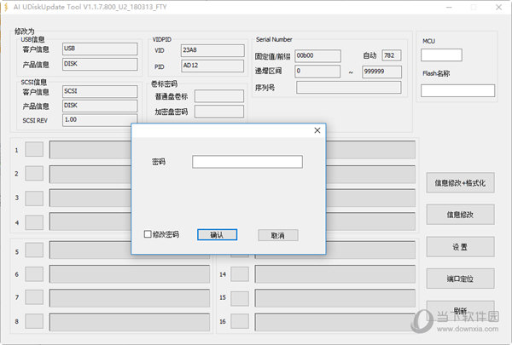Click the password input field in dialog
Viewport: 512px width, 345px height.
pyautogui.click(x=247, y=162)
